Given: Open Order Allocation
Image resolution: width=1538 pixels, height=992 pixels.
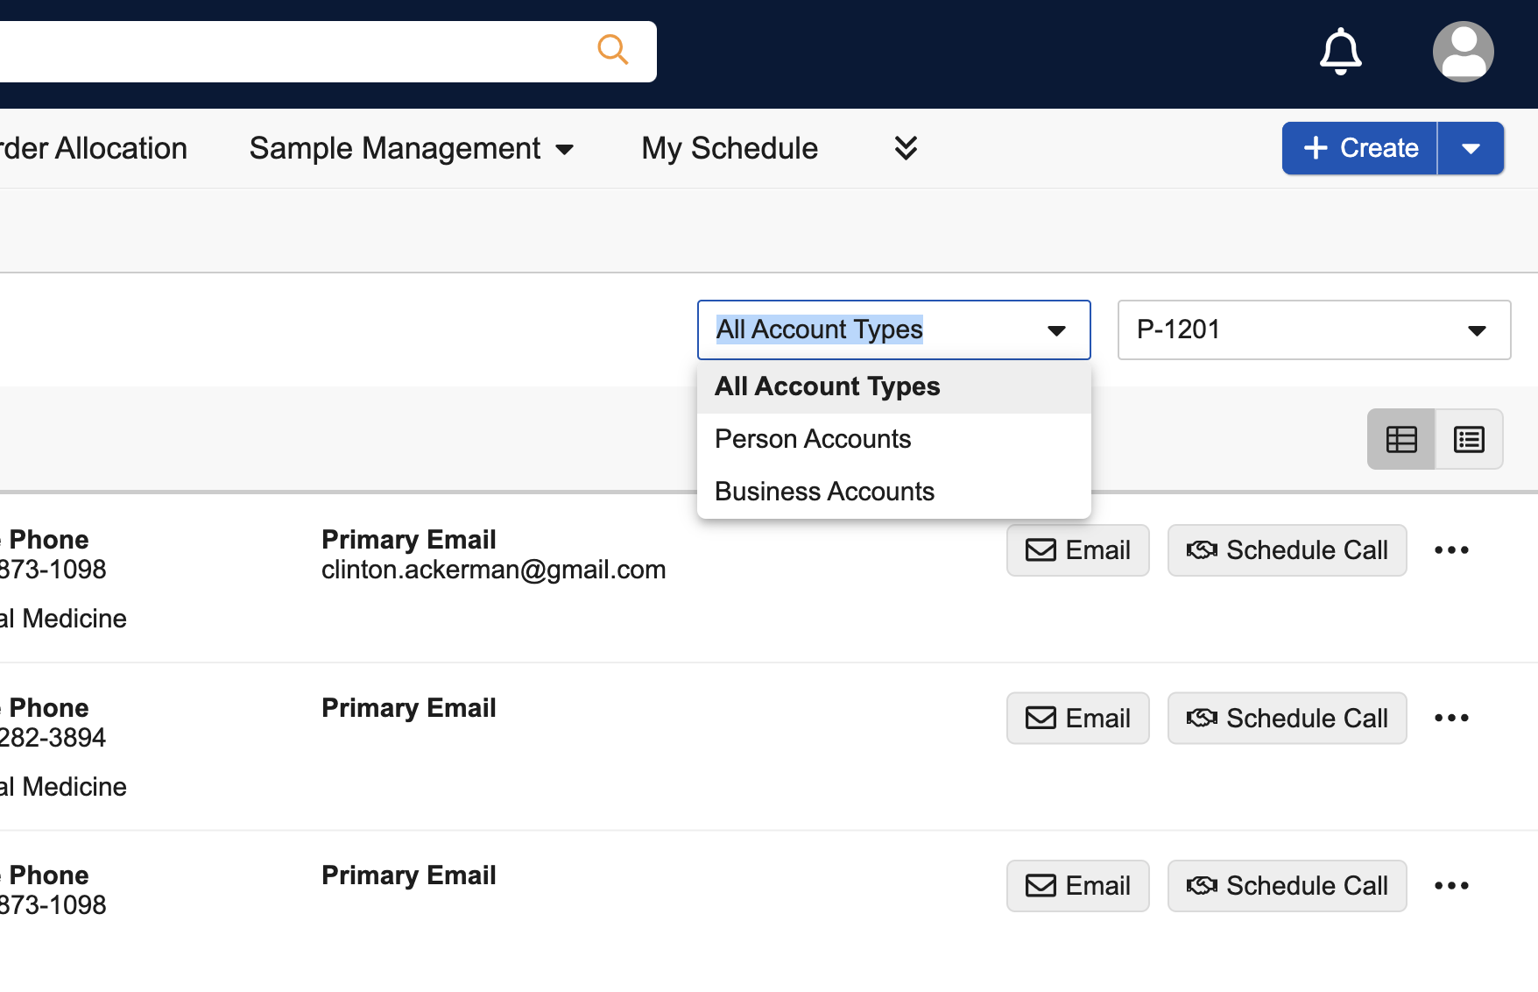Looking at the screenshot, I should click(93, 147).
